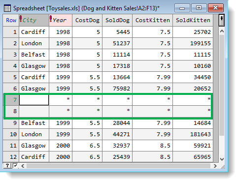Click SoldKitten value 20652

click(x=193, y=89)
